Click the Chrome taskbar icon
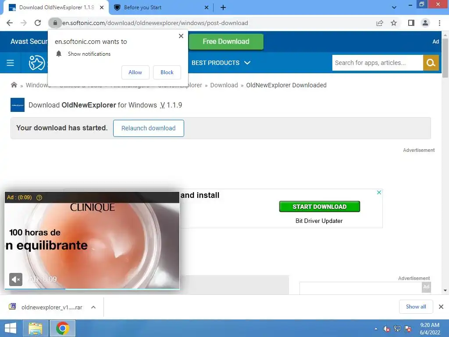Viewport: 449px width, 337px height. click(63, 328)
